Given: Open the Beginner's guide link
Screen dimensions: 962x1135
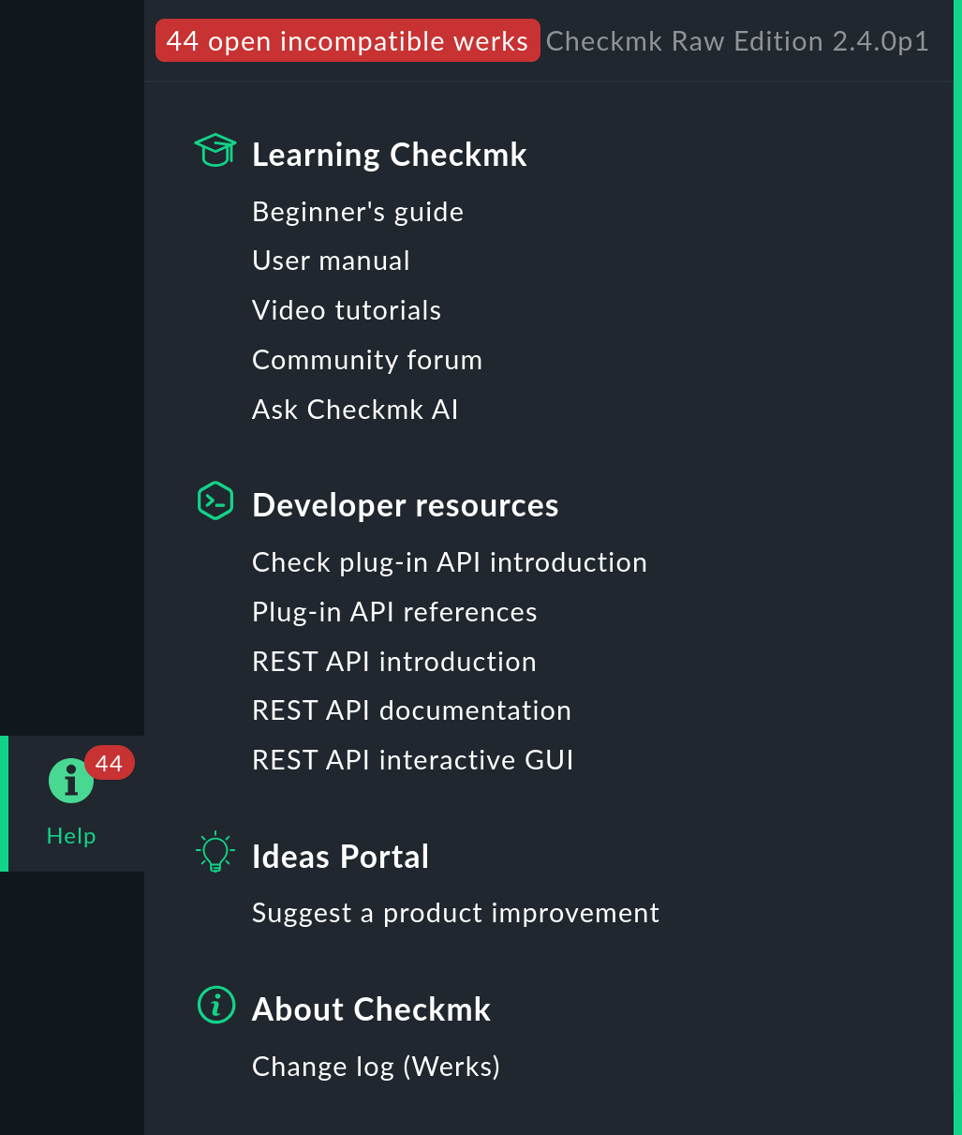Looking at the screenshot, I should tap(358, 212).
